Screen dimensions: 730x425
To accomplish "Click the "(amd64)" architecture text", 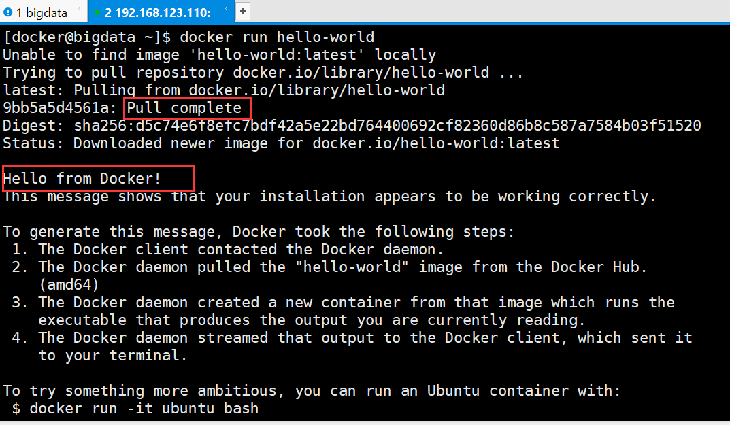I will click(x=69, y=284).
